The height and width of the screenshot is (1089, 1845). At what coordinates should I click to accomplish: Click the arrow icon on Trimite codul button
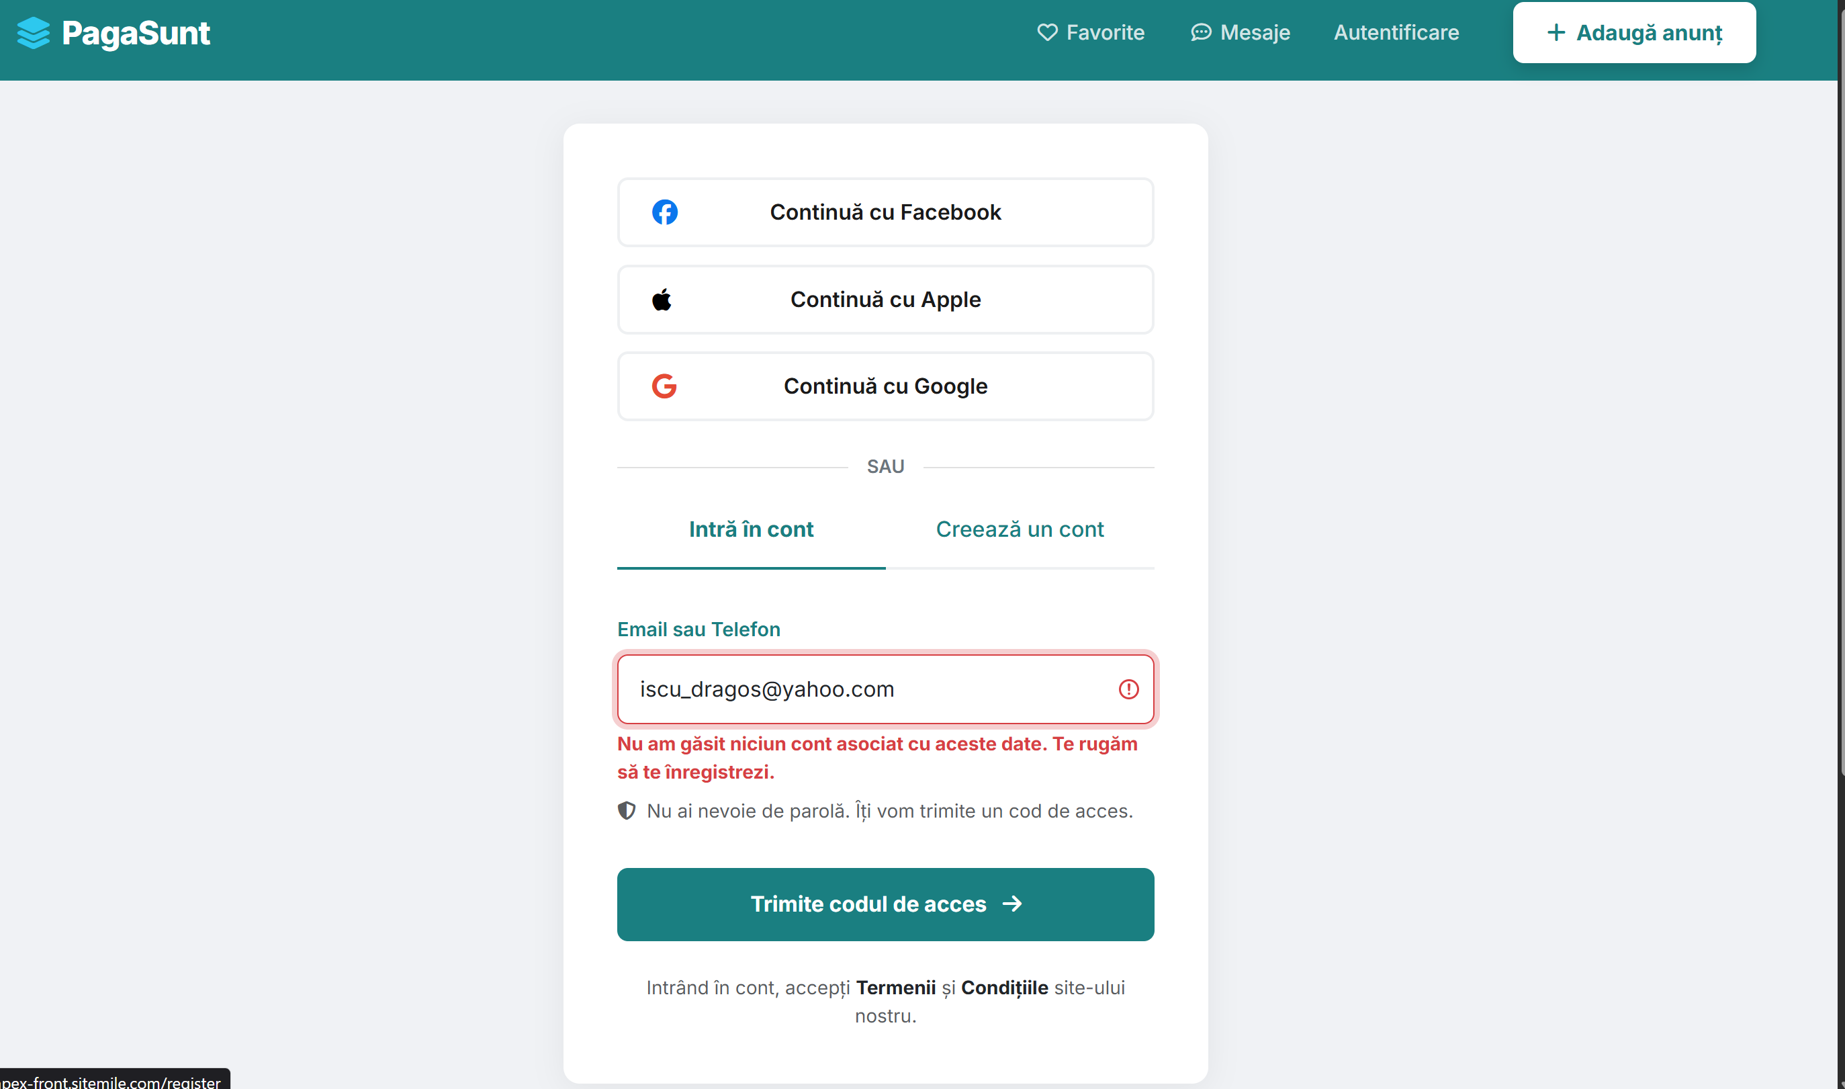(x=1012, y=904)
